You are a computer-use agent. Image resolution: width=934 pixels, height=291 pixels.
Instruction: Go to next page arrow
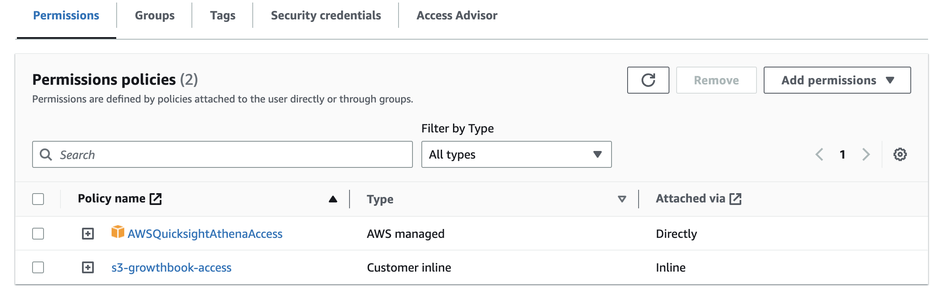866,154
